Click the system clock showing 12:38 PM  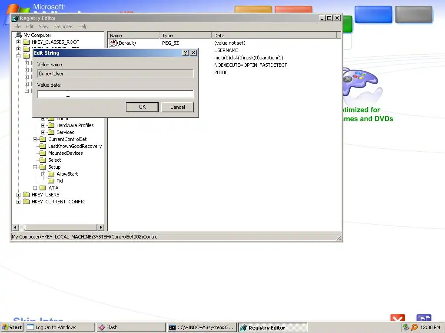pos(430,327)
